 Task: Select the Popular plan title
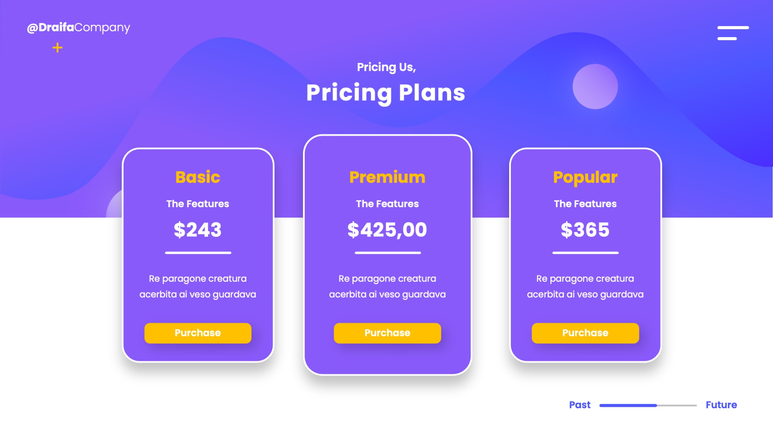(585, 177)
